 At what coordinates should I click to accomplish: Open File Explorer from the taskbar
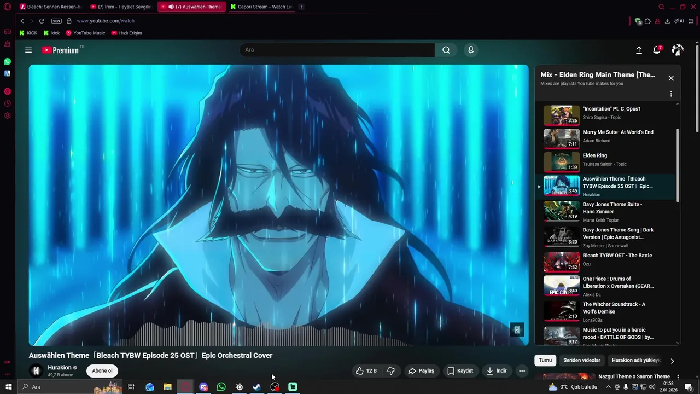pos(167,387)
